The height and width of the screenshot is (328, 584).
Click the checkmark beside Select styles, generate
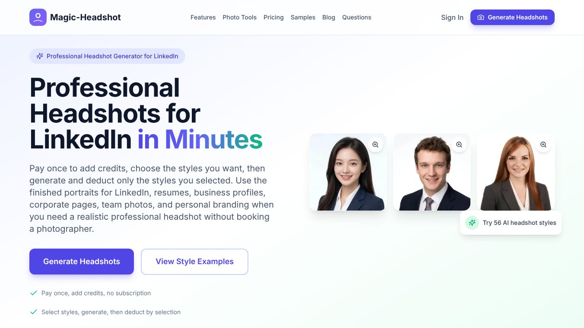click(x=34, y=312)
